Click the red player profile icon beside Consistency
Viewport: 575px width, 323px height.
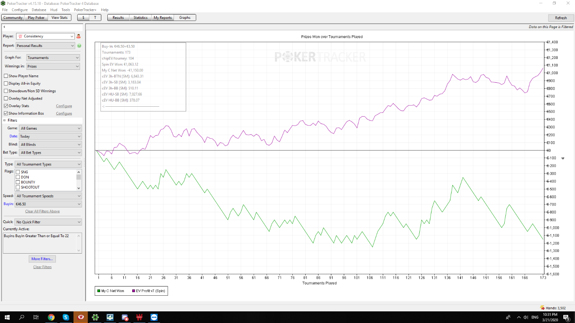tap(79, 36)
